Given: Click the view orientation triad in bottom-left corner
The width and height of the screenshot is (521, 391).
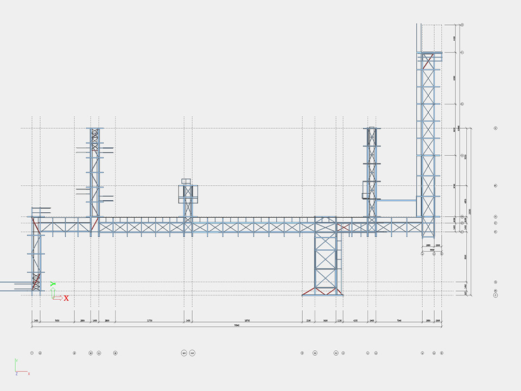Looking at the screenshot, I should pos(18,368).
